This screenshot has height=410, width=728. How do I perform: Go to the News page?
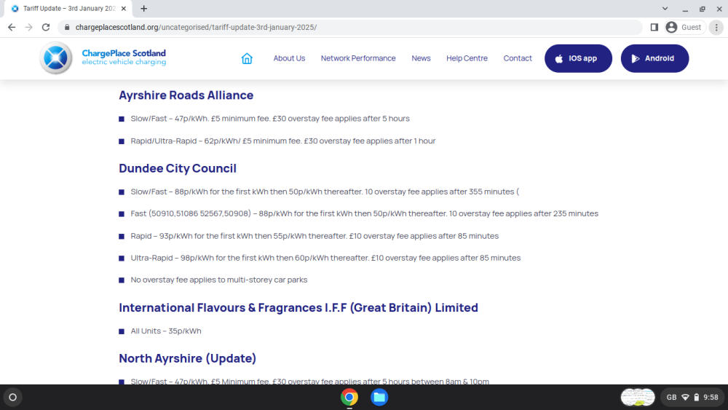(421, 58)
